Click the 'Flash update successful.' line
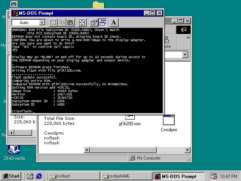The image size is (241, 181). (34, 77)
